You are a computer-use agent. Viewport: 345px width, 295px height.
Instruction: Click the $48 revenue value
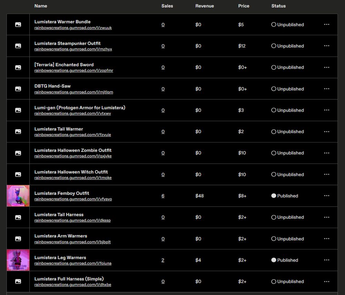click(x=199, y=196)
